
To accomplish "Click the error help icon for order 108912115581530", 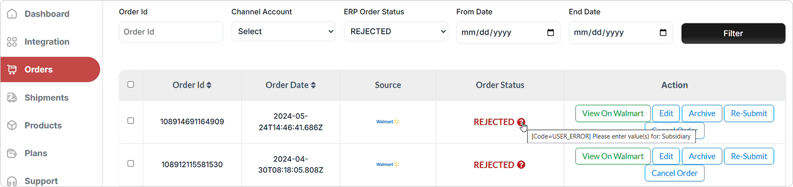I will [x=521, y=165].
